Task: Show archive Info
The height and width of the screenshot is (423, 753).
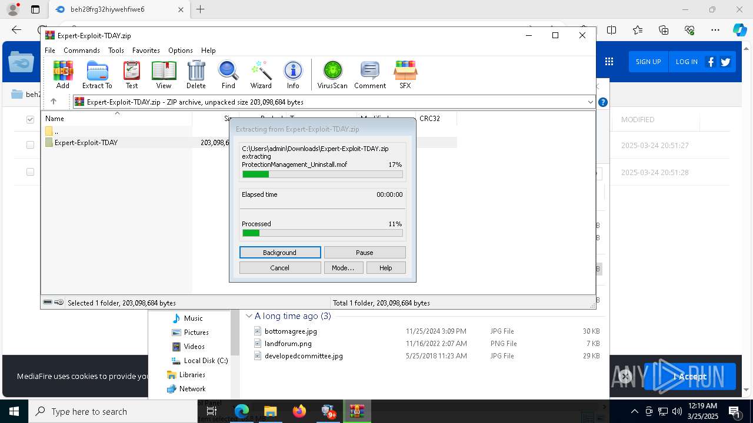Action: [293, 75]
